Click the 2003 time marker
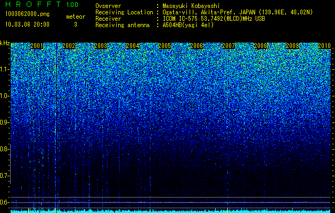Image resolution: width=335 pixels, height=213 pixels. tap(101, 46)
